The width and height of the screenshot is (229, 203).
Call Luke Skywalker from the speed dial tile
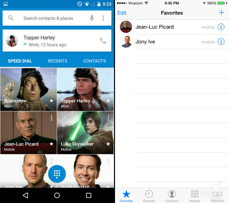(85, 133)
